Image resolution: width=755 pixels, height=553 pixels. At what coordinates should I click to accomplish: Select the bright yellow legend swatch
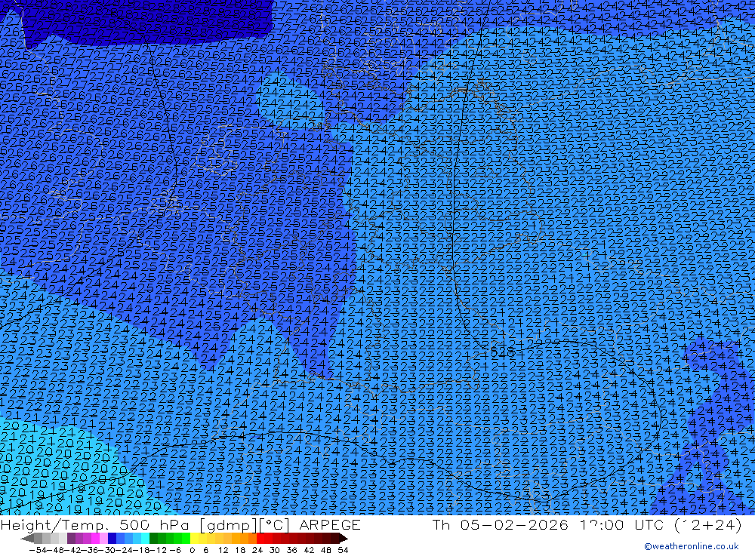(x=194, y=539)
